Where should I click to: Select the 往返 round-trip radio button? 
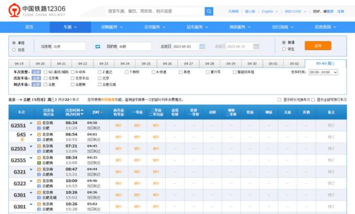coord(14,50)
